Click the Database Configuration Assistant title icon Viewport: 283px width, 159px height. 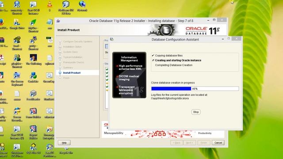(x=112, y=39)
